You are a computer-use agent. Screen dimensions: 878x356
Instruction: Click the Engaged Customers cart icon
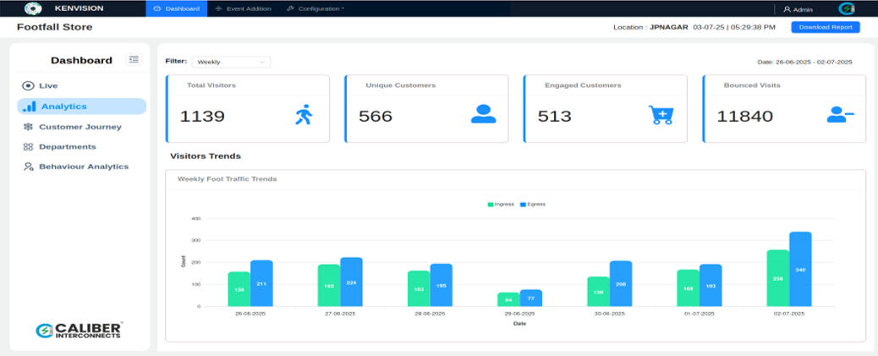click(661, 116)
